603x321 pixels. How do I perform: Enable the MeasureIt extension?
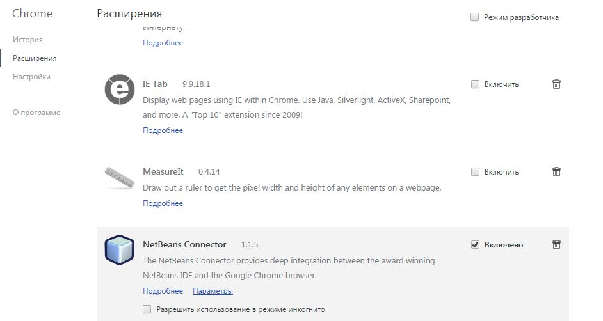[475, 171]
